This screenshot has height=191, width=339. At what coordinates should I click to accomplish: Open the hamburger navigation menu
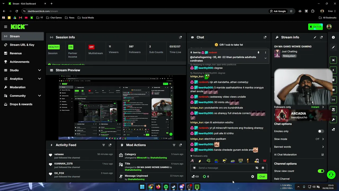(6, 27)
